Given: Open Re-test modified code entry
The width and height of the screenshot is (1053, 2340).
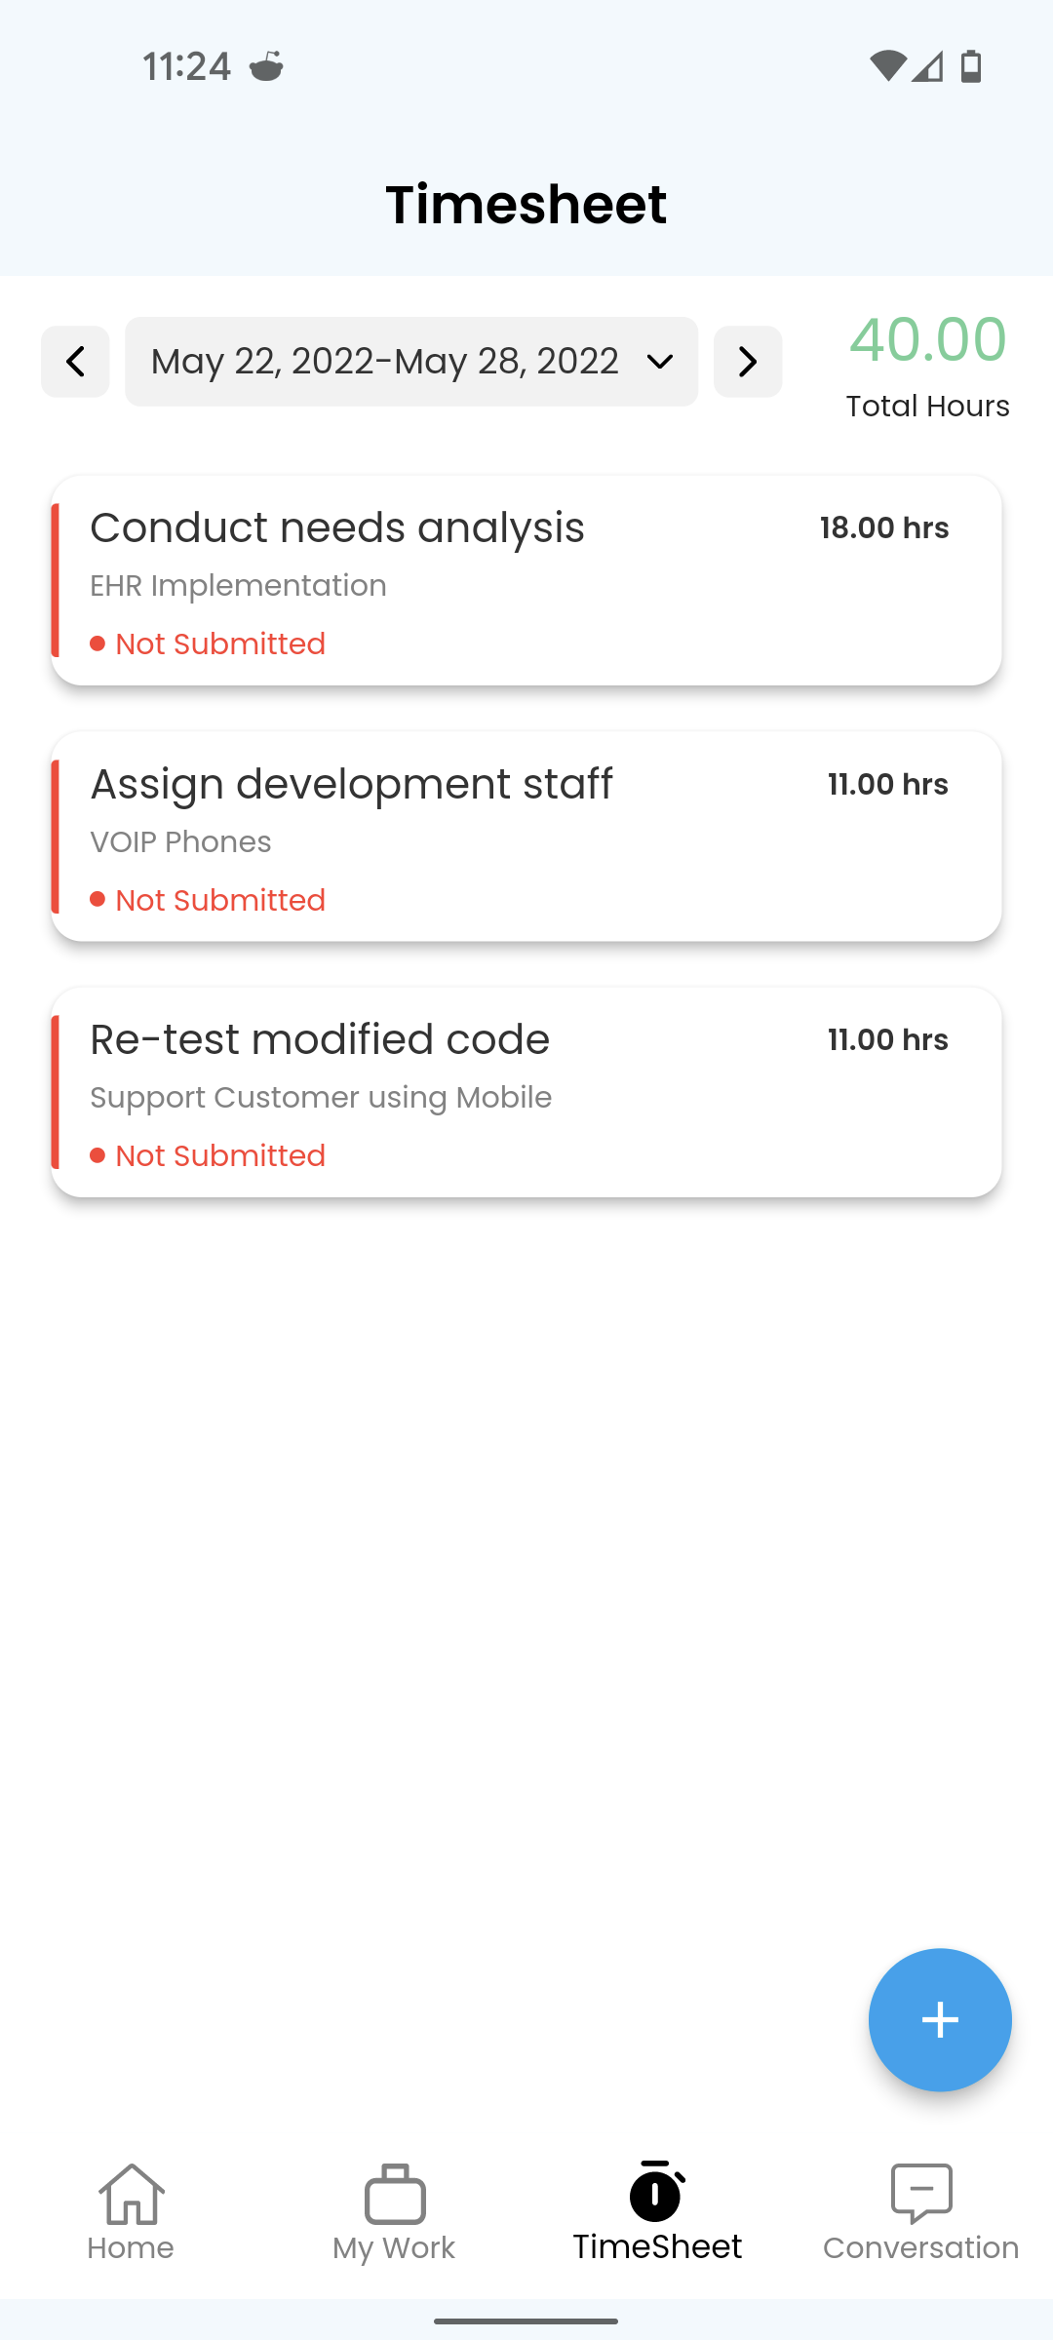Looking at the screenshot, I should [526, 1092].
